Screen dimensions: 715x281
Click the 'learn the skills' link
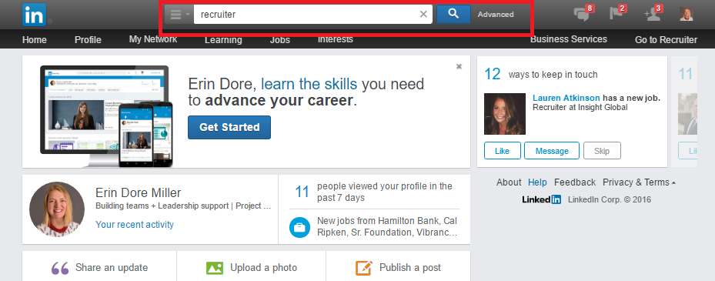(x=309, y=84)
